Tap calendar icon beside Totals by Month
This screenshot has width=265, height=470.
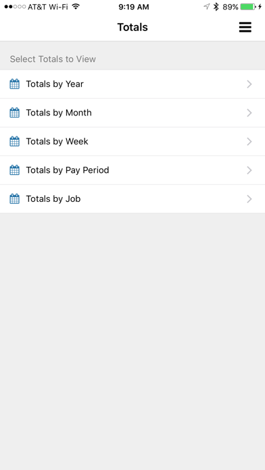15,113
